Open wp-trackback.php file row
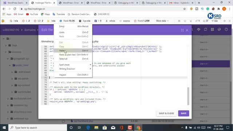The height and width of the screenshot is (131, 233). click(83, 121)
